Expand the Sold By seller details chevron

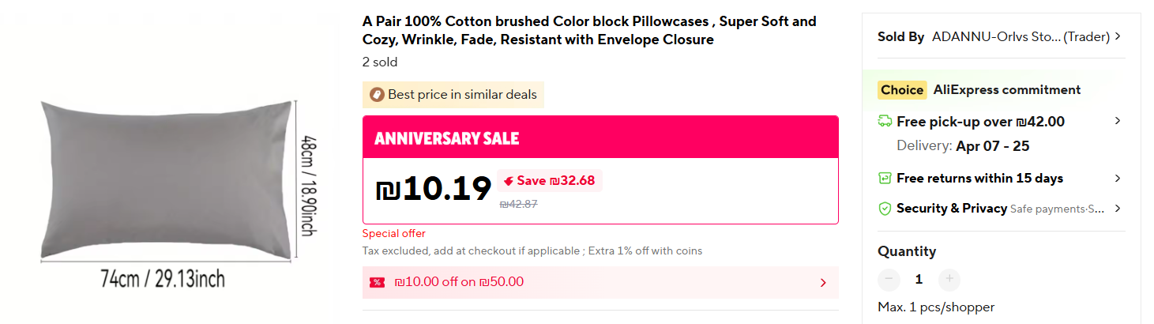[1118, 36]
